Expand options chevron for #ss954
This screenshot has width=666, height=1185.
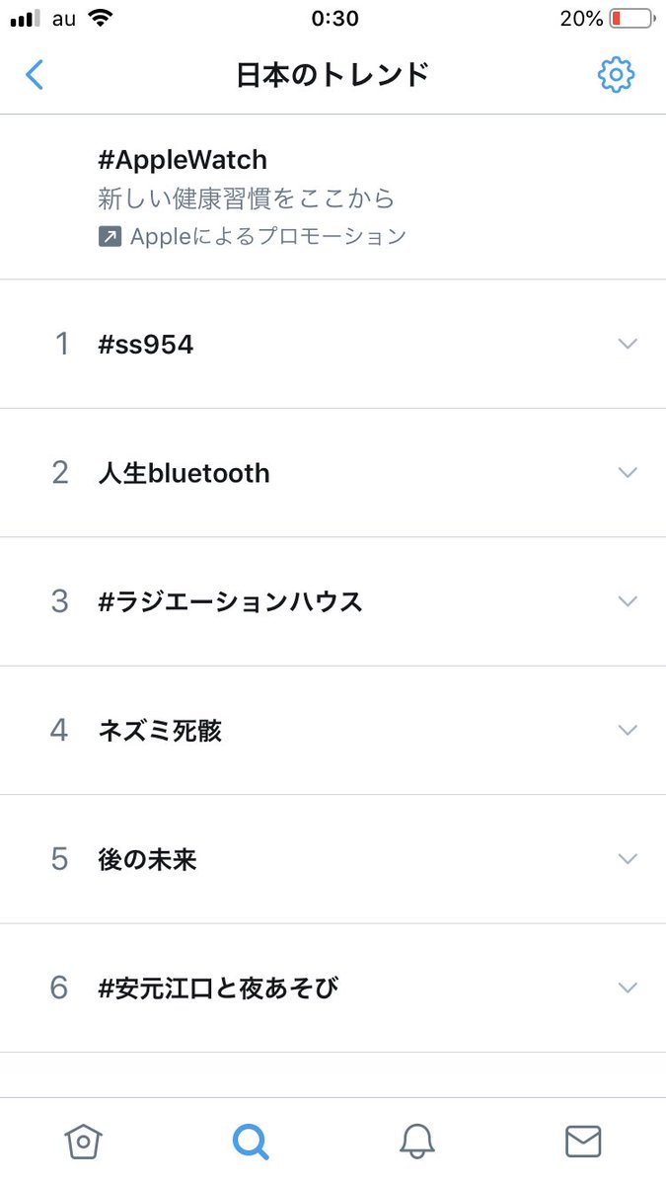click(x=628, y=344)
